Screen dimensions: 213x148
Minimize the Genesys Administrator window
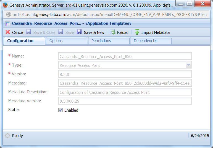pyautogui.click(x=180, y=4)
